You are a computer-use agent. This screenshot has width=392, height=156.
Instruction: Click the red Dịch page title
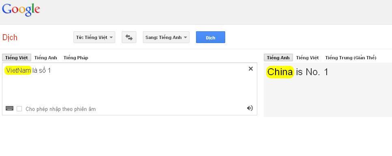(x=10, y=37)
